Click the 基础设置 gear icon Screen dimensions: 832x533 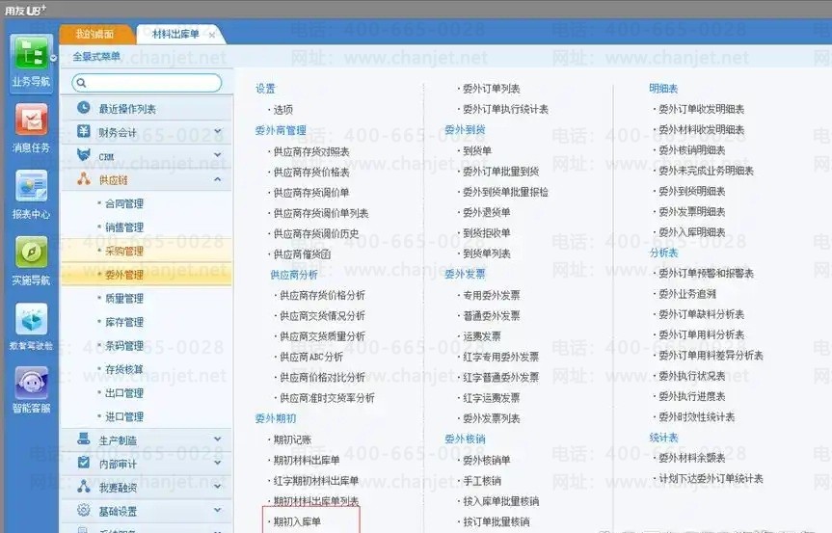[x=84, y=511]
